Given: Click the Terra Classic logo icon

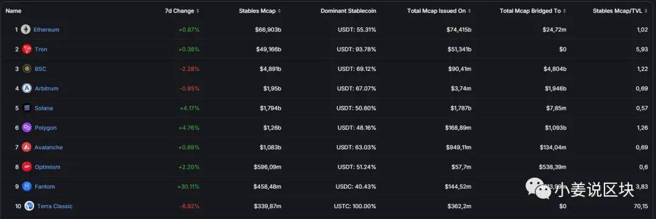Looking at the screenshot, I should (x=29, y=206).
